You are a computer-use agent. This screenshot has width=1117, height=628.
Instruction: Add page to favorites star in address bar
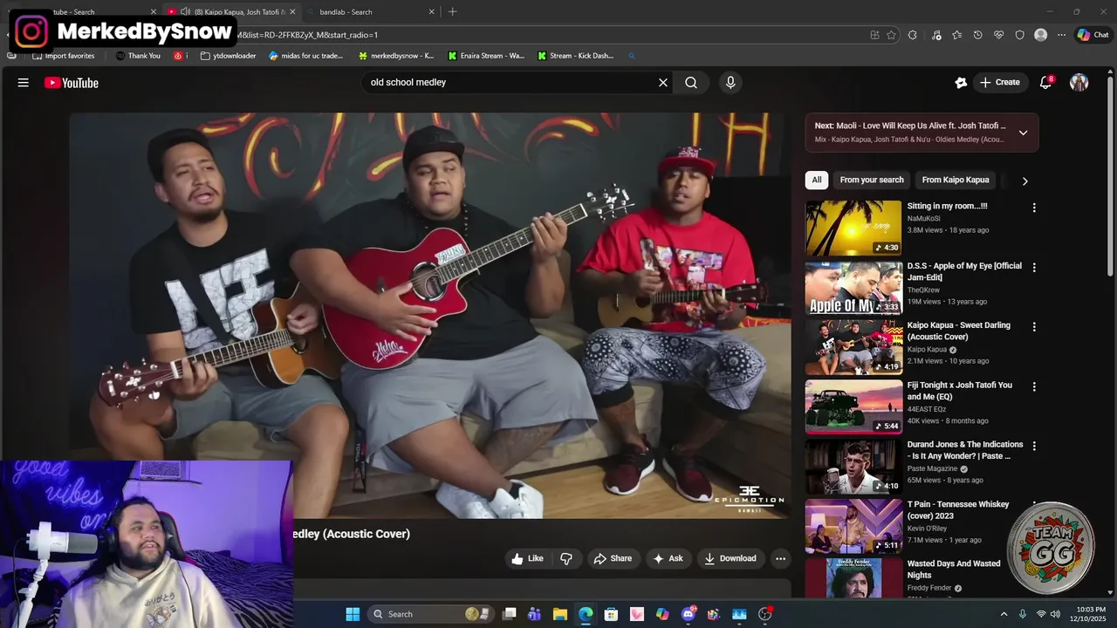tap(891, 35)
